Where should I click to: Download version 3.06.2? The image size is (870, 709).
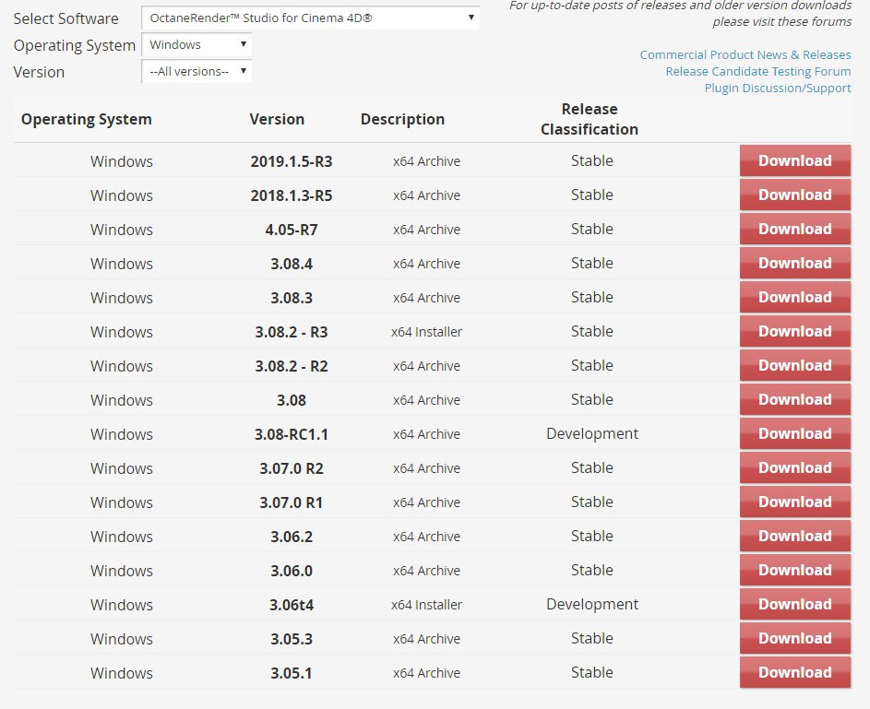click(x=794, y=536)
